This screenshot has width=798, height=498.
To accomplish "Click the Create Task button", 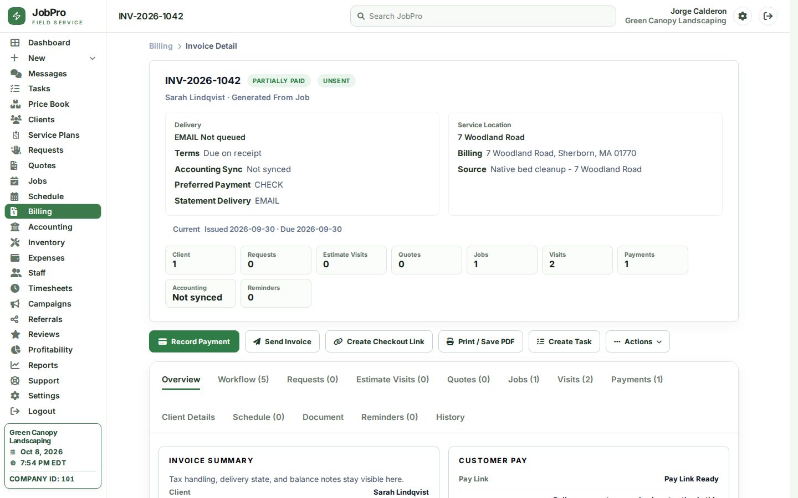I will tap(564, 341).
